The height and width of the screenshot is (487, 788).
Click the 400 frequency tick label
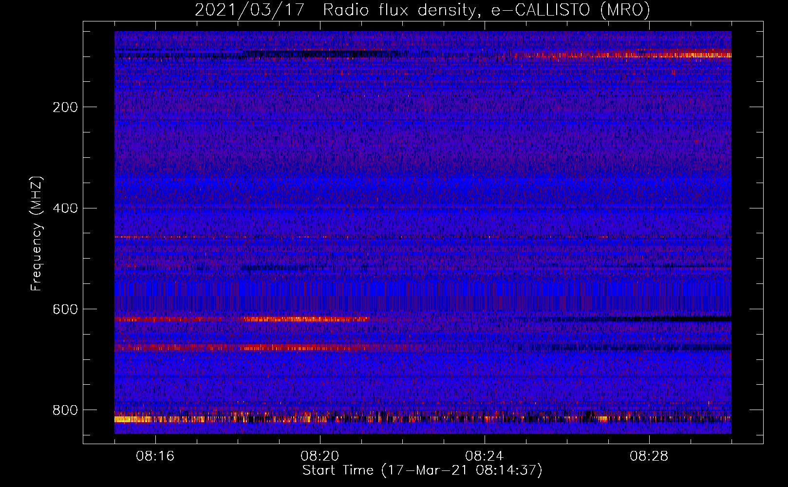pyautogui.click(x=65, y=208)
